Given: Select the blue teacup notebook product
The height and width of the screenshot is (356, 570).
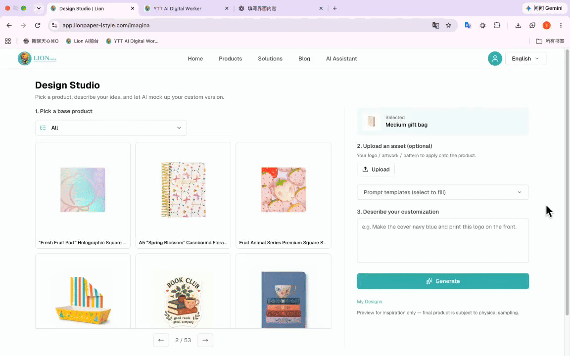Looking at the screenshot, I should 284,291.
